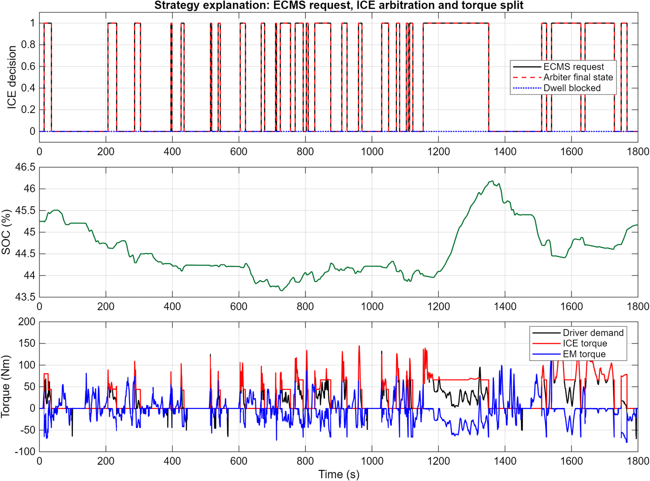The width and height of the screenshot is (650, 481).
Task: Select the 'Driver demand' legend entry
Action: pos(578,333)
